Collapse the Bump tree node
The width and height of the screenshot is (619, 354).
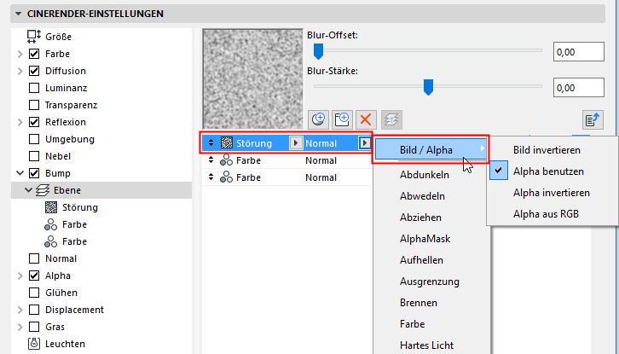click(20, 173)
